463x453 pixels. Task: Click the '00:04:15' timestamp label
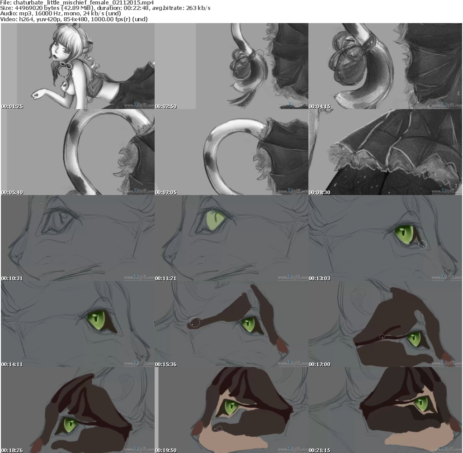point(320,106)
